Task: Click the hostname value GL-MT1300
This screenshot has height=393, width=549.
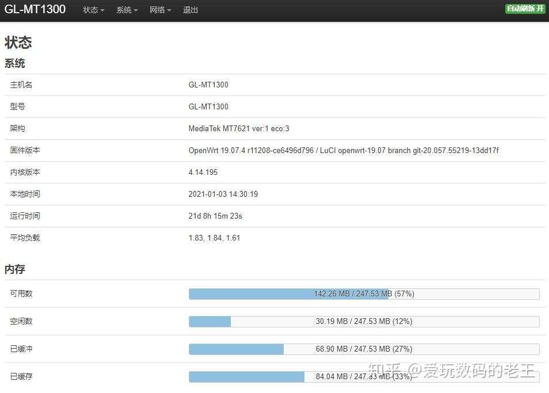Action: [208, 85]
